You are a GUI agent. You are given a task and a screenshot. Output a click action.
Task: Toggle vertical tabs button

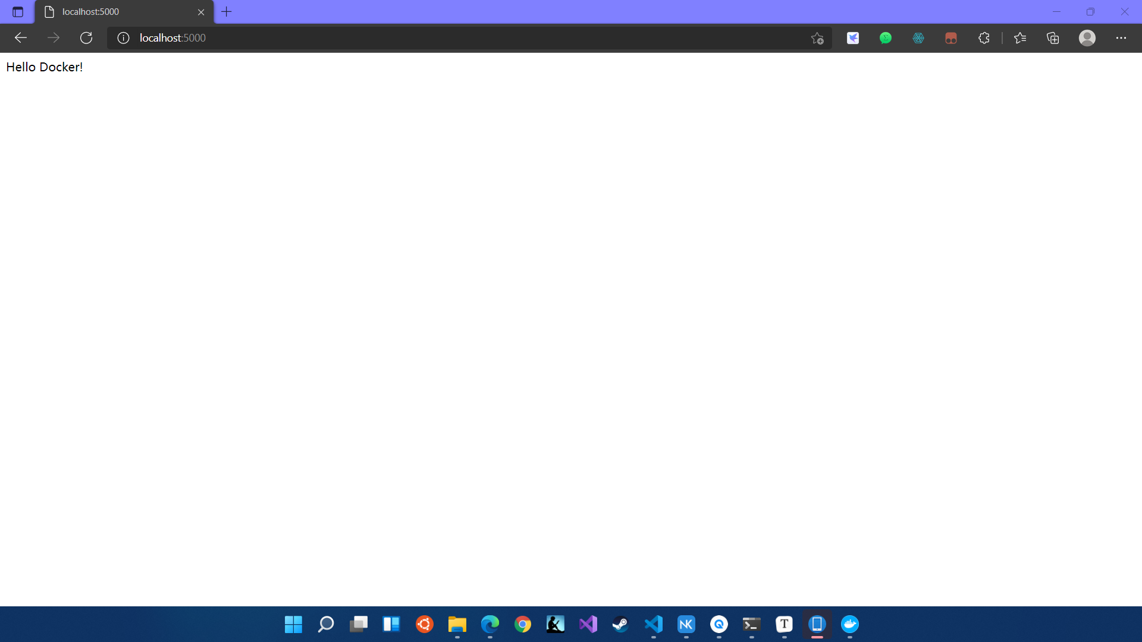pyautogui.click(x=18, y=12)
